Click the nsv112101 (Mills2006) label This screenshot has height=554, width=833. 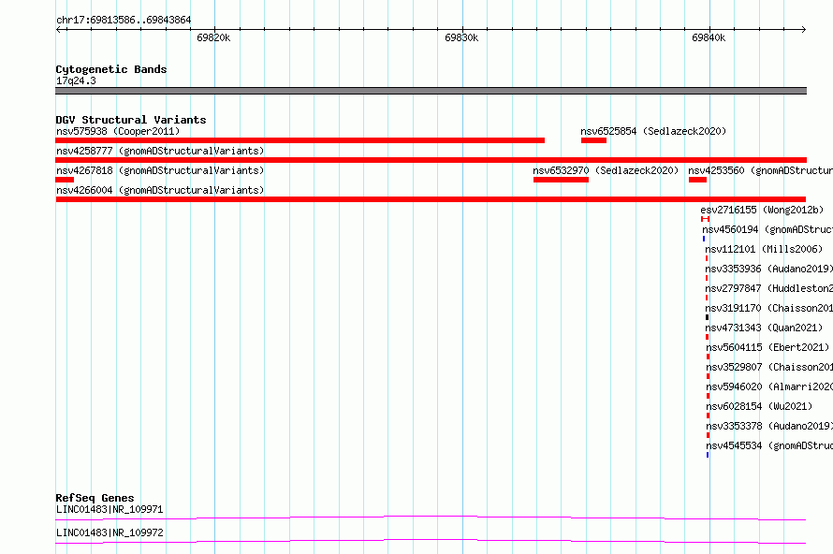tap(764, 249)
